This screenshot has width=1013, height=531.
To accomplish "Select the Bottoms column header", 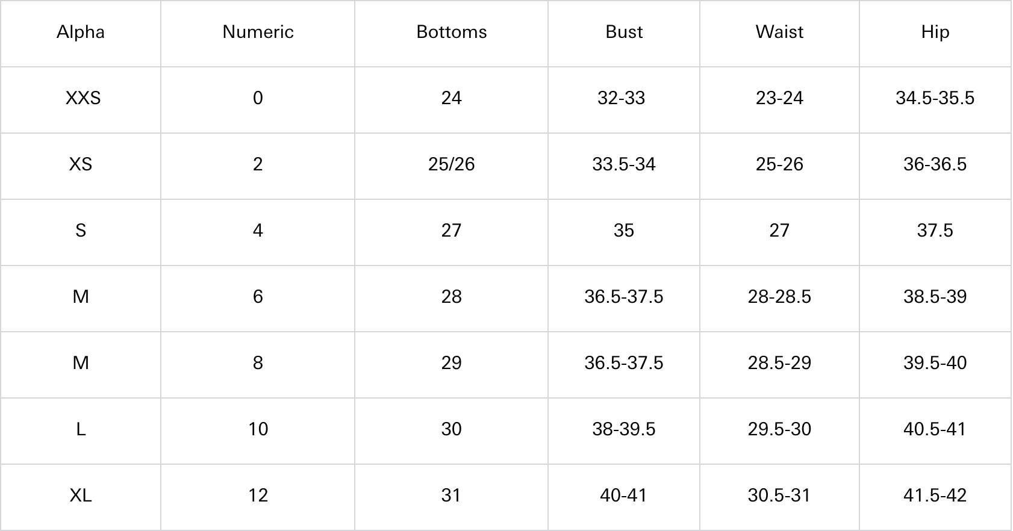I will tap(451, 32).
